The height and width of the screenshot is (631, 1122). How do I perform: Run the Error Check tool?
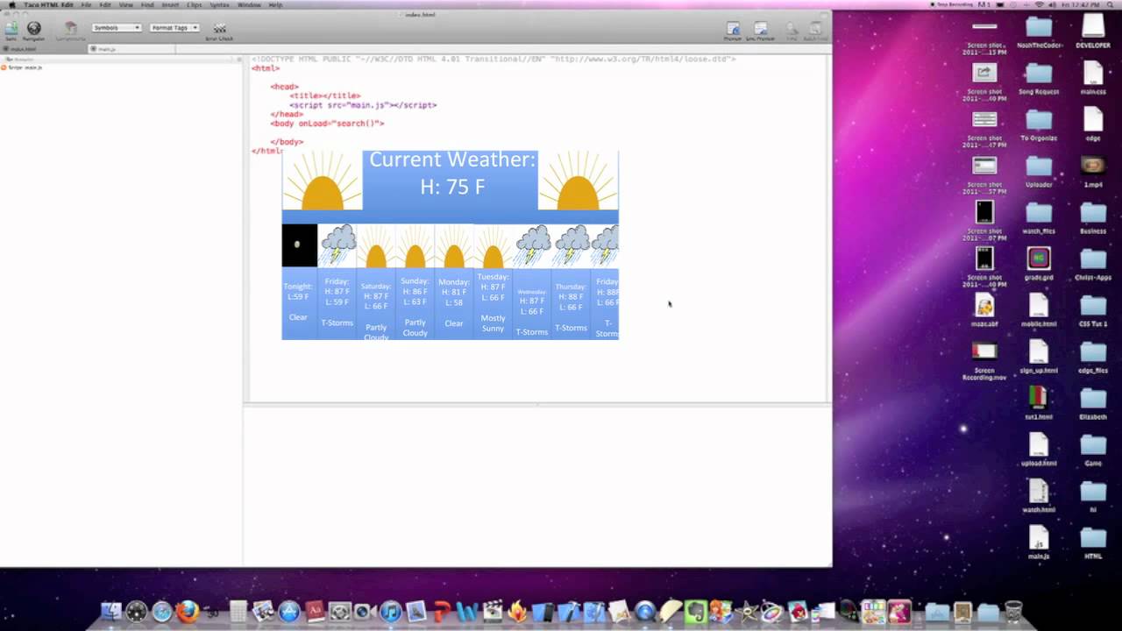[x=219, y=32]
